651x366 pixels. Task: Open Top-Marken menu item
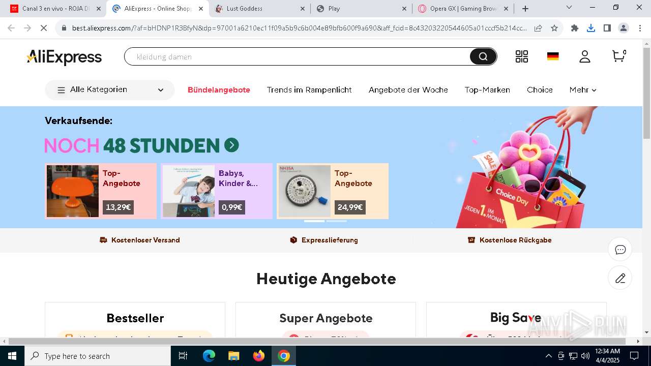[x=487, y=90]
